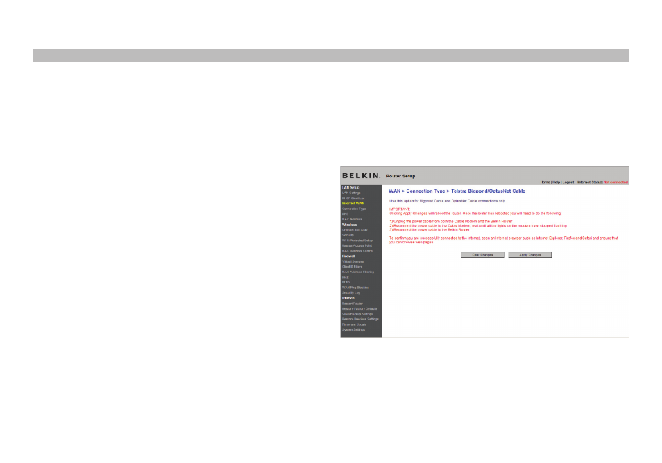The image size is (662, 463).
Task: Open DDNS firewall page
Action: click(346, 282)
